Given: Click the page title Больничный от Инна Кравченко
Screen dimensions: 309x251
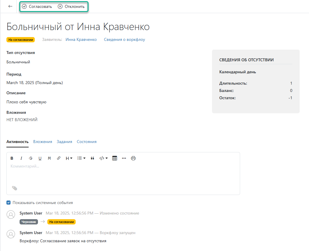Looking at the screenshot, I should (x=78, y=27).
